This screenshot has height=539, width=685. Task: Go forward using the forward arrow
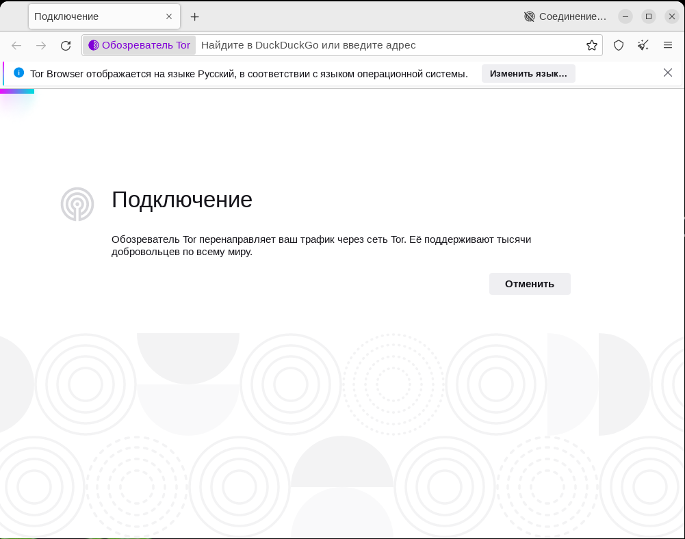coord(41,45)
